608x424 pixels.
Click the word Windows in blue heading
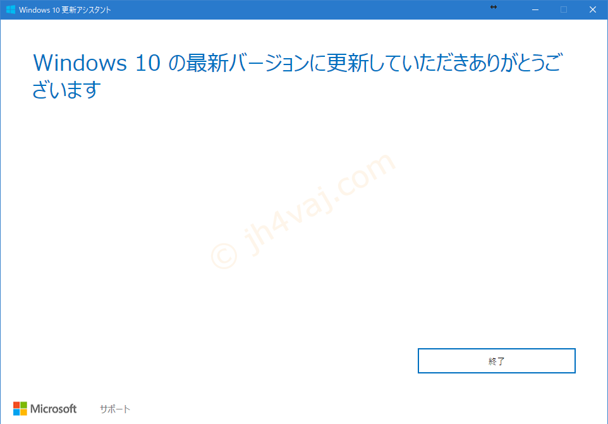[x=80, y=63]
